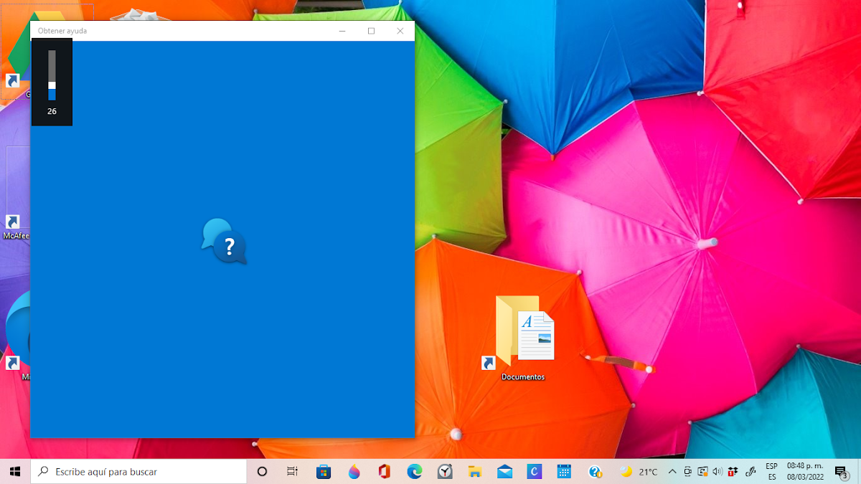Image resolution: width=861 pixels, height=484 pixels.
Task: Launch Microsoft Edge from the taskbar
Action: pyautogui.click(x=415, y=471)
